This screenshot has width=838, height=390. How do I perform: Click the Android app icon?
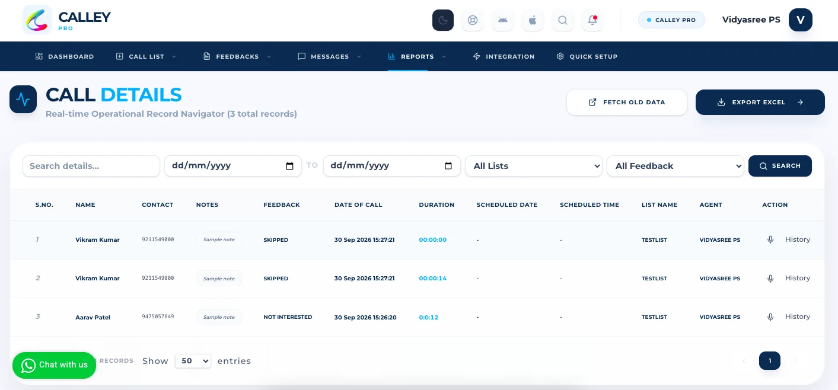click(503, 20)
